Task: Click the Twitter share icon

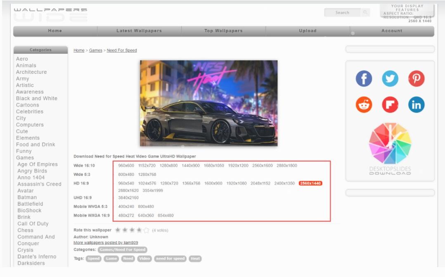Action: coord(390,78)
